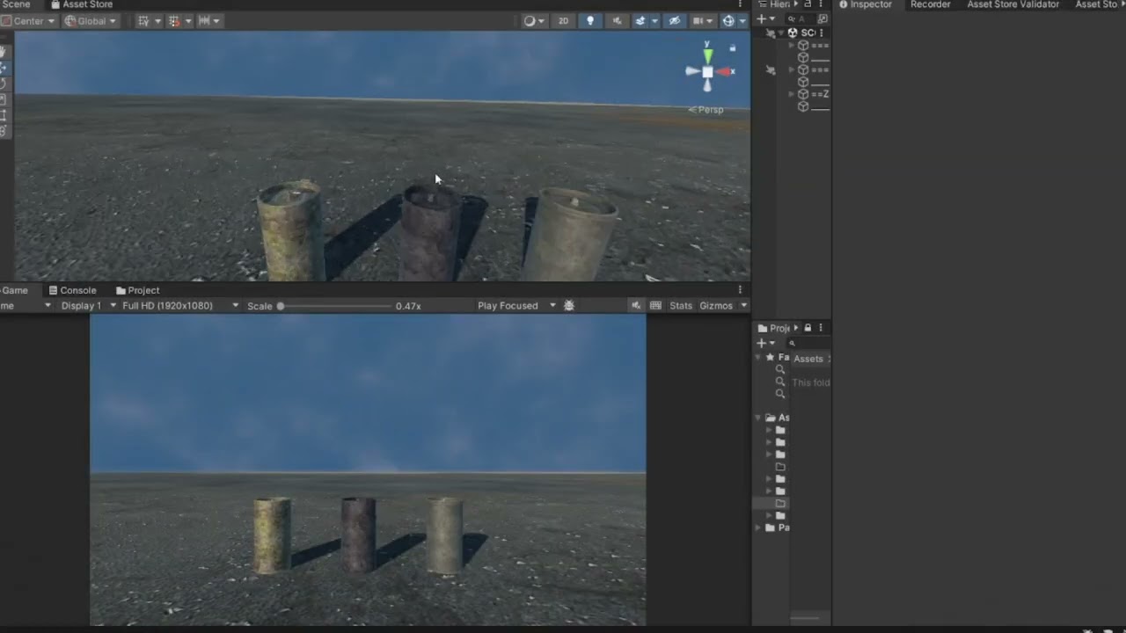Toggle the Hierarchy panel lock
The height and width of the screenshot is (633, 1126).
pos(808,4)
